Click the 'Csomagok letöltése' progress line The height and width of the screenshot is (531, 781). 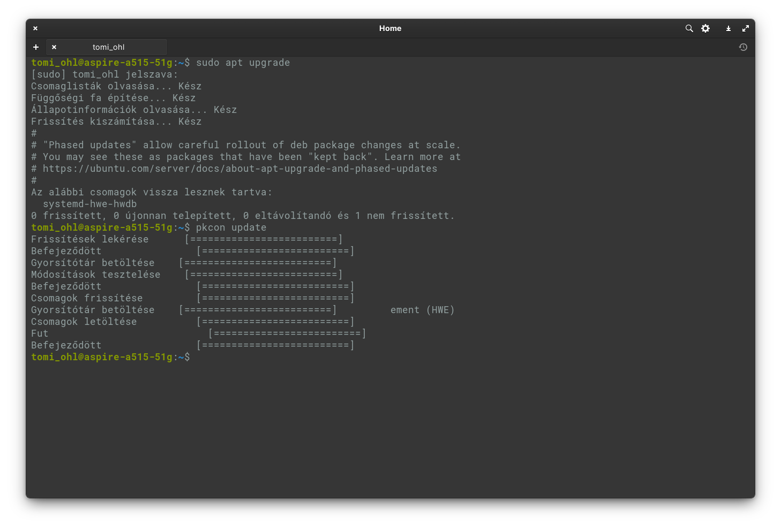(193, 322)
